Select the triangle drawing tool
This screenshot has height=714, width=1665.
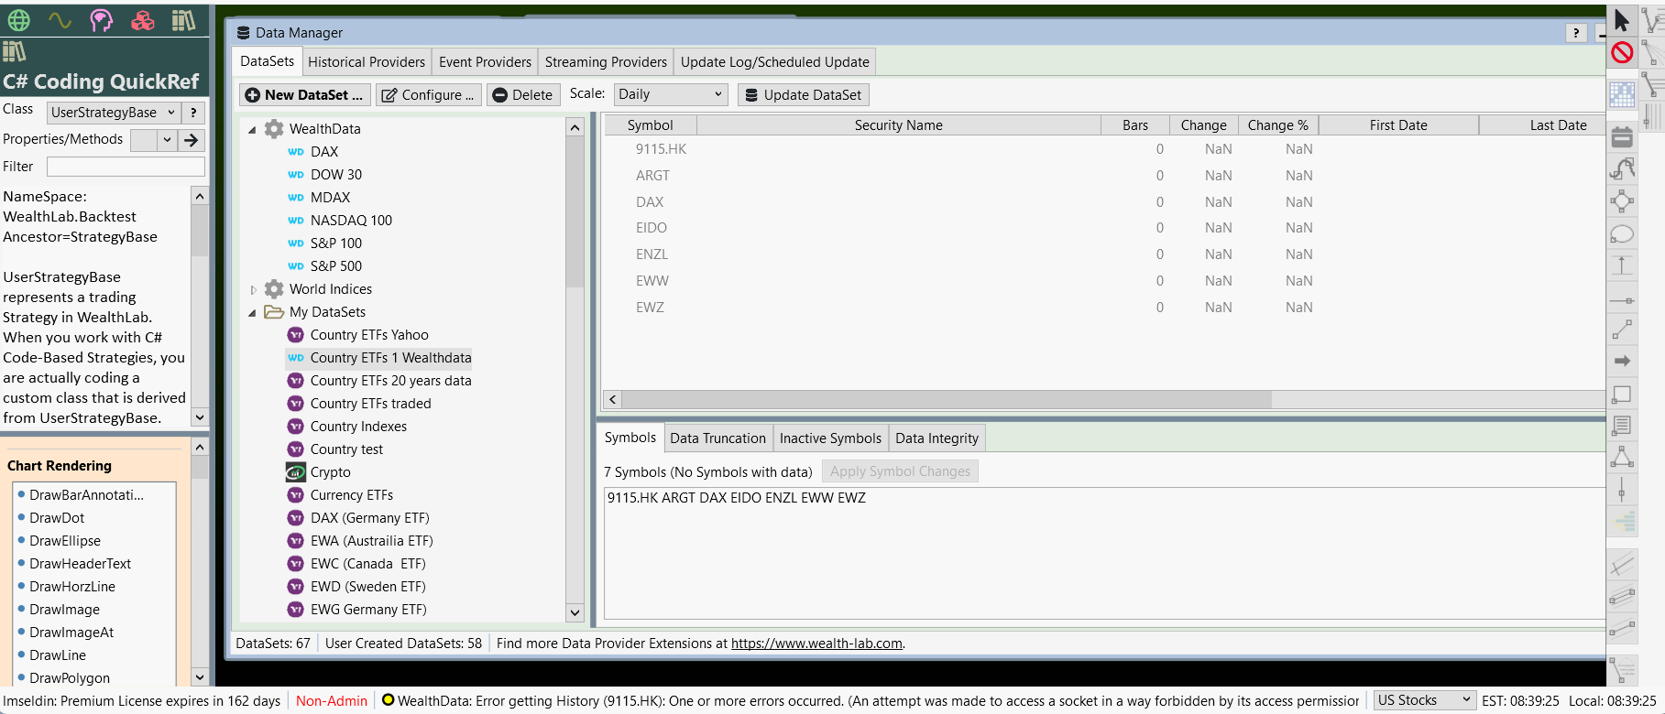[1622, 457]
